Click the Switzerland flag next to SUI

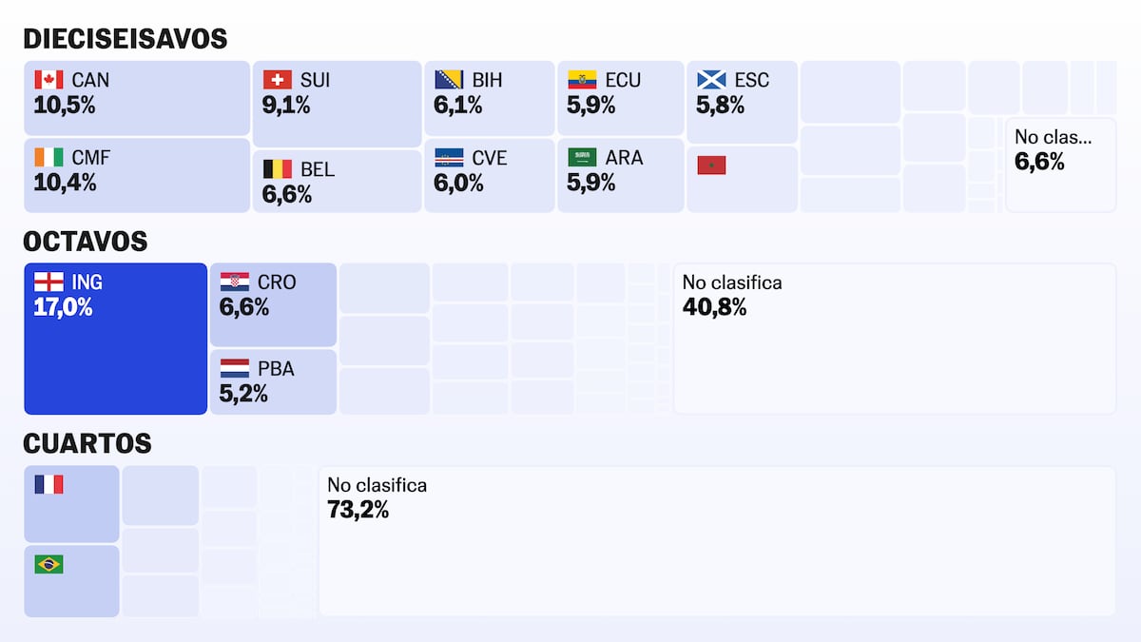278,80
